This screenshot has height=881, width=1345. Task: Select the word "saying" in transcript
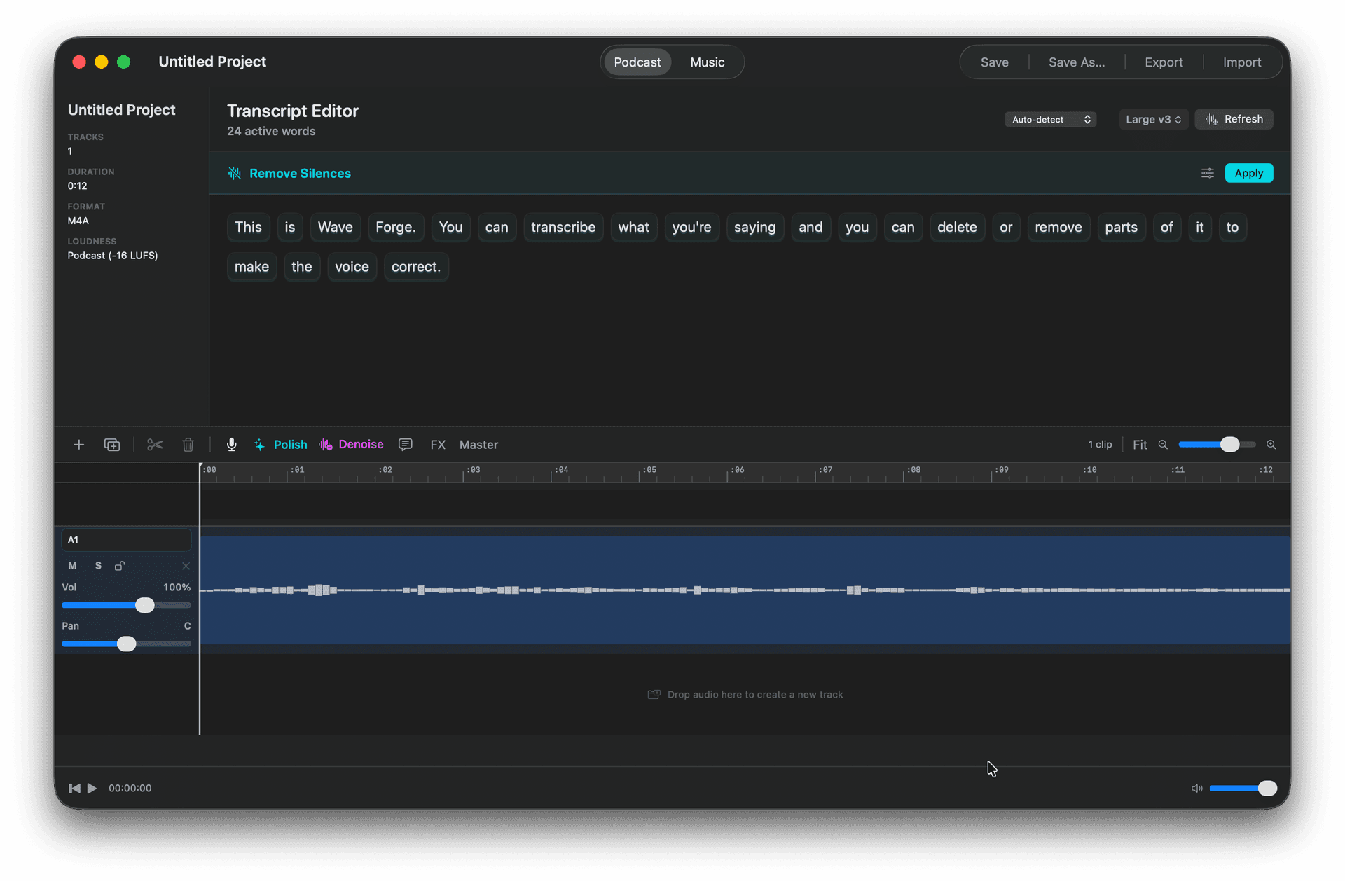click(754, 228)
